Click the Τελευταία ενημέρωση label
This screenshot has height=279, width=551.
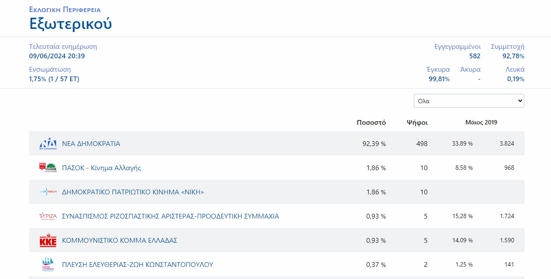point(63,47)
